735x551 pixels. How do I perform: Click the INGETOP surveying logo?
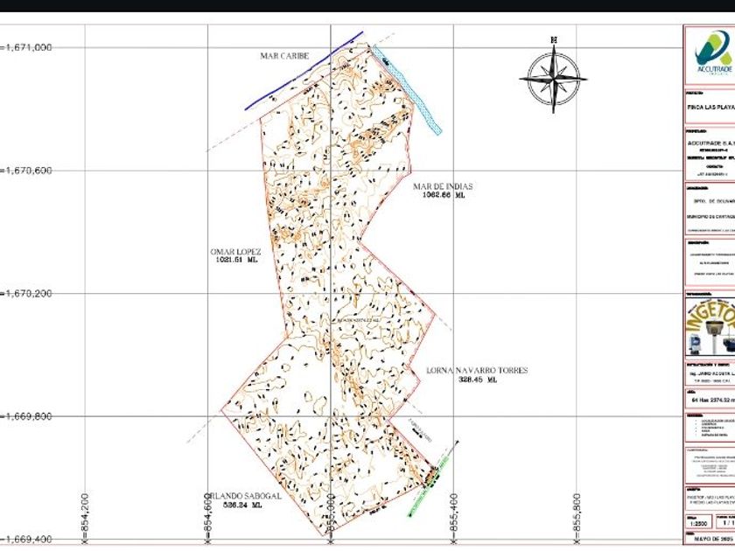(710, 328)
